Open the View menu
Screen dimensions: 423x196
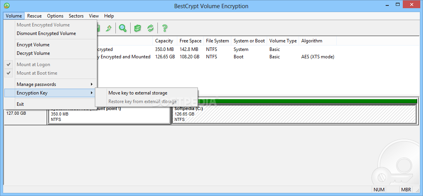[x=94, y=16]
